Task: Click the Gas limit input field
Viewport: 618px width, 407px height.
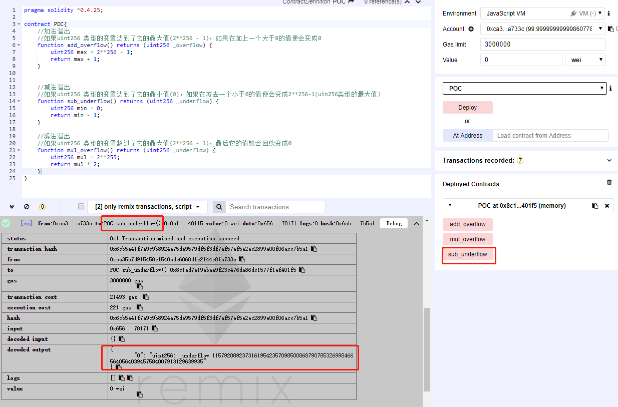Action: (x=543, y=44)
